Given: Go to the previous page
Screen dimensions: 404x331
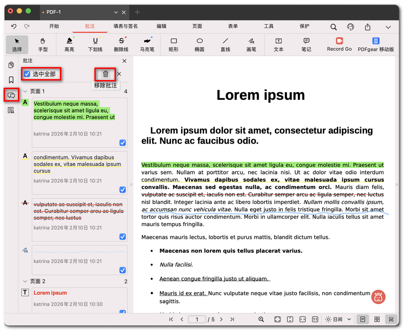Looking at the screenshot, I should [182, 319].
